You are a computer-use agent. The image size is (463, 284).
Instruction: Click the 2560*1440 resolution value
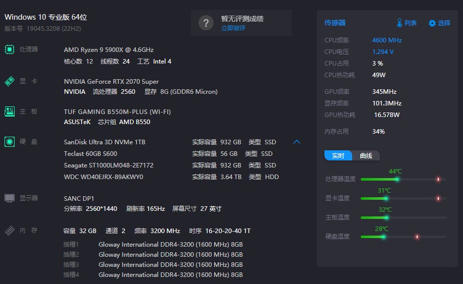pos(101,209)
